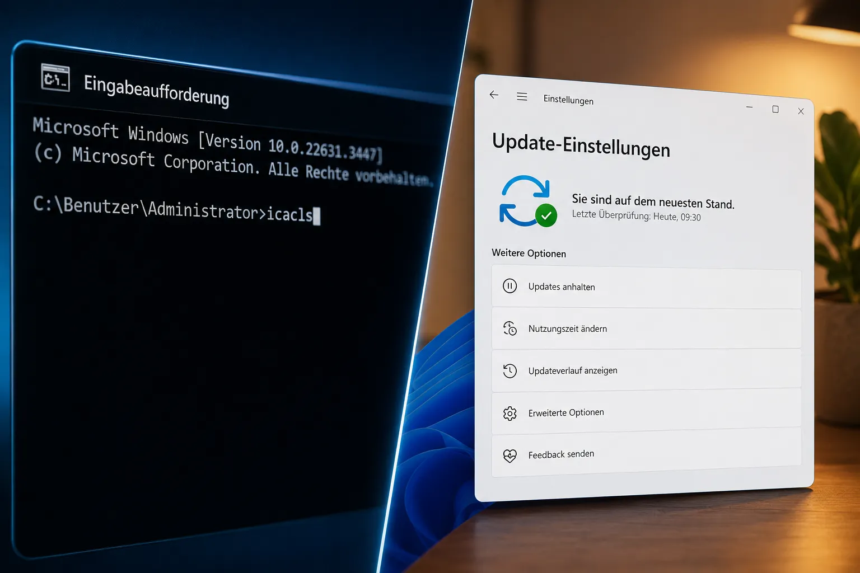Click the pause icon beside Updates anhalten
The image size is (860, 573).
pyautogui.click(x=510, y=286)
